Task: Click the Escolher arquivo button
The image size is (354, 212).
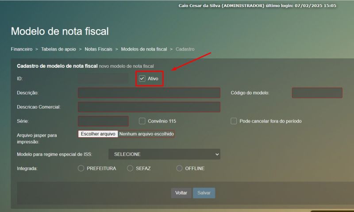Action: [x=98, y=134]
